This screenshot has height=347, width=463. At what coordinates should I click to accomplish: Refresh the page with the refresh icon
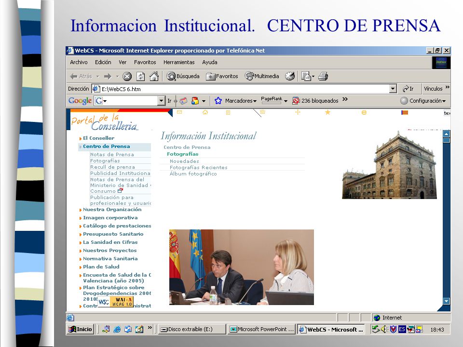point(140,77)
